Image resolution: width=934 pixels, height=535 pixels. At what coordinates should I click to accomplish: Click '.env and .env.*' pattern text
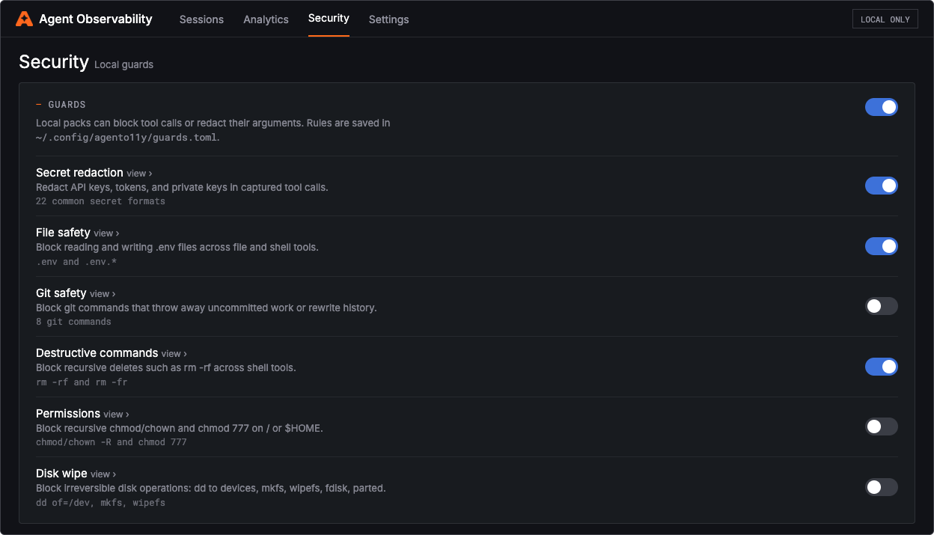coord(76,262)
